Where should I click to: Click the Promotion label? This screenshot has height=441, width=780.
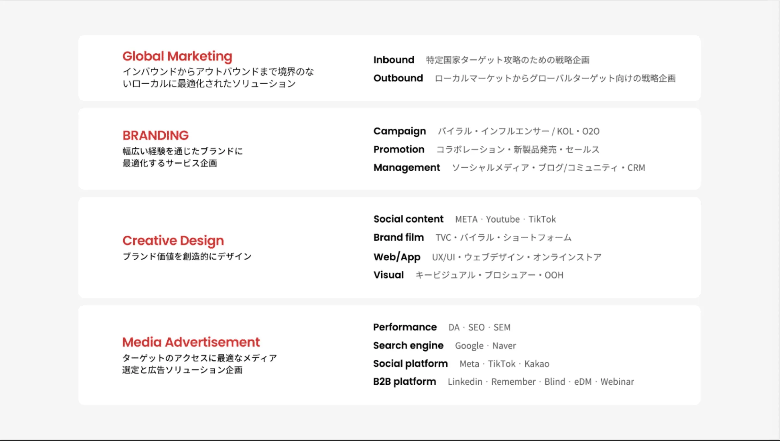399,149
